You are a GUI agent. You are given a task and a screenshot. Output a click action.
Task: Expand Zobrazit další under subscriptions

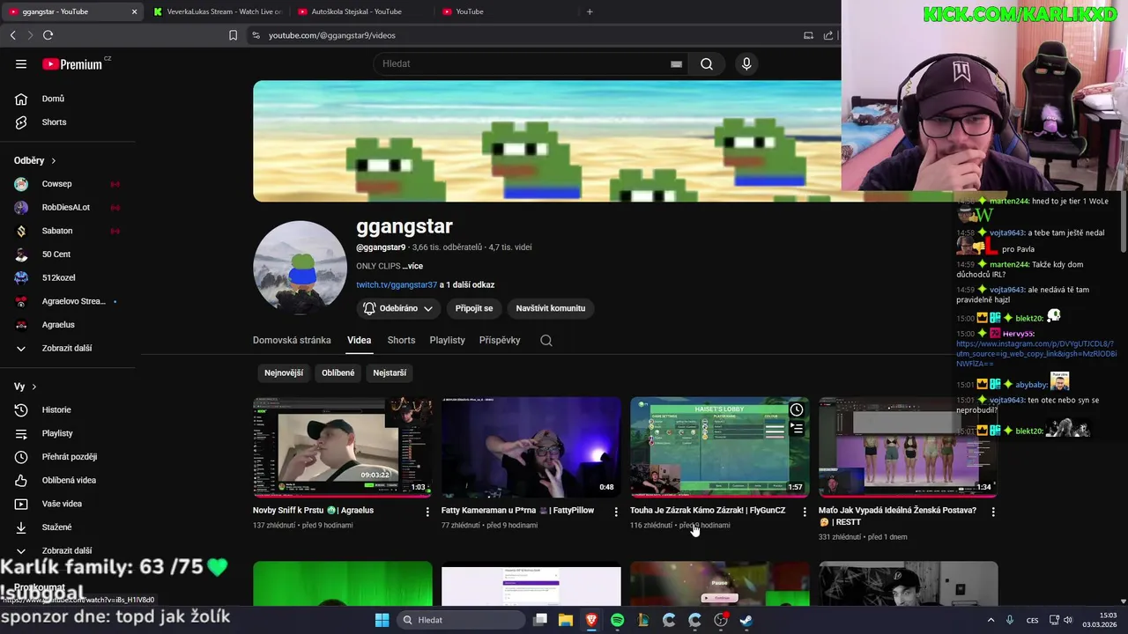[66, 348]
